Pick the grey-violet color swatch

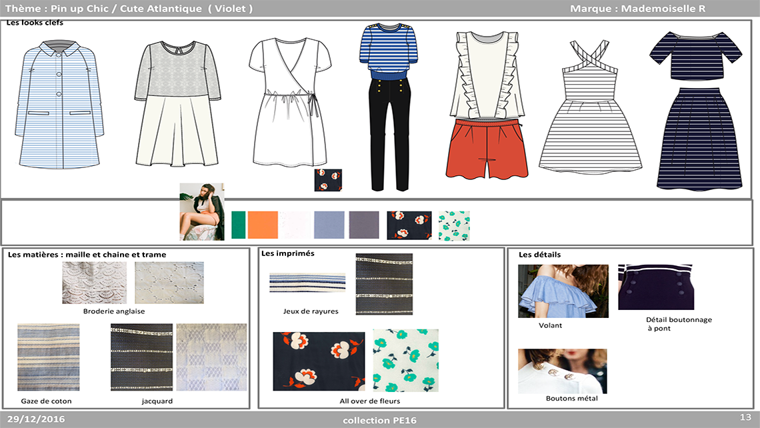(x=364, y=225)
